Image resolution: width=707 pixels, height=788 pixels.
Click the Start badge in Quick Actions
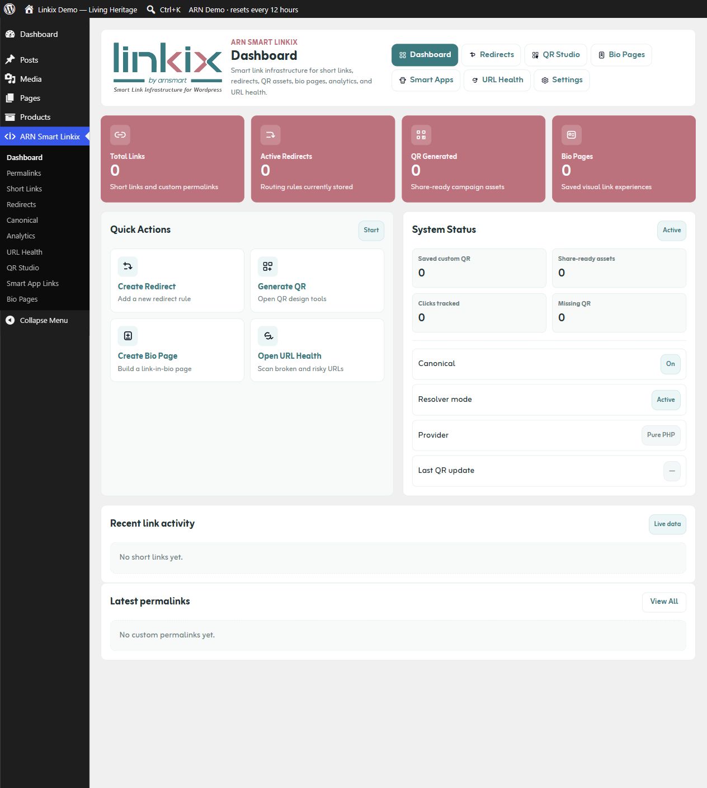point(371,230)
